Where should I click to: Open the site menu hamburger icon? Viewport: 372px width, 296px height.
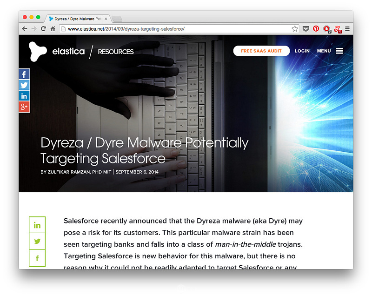pyautogui.click(x=339, y=51)
